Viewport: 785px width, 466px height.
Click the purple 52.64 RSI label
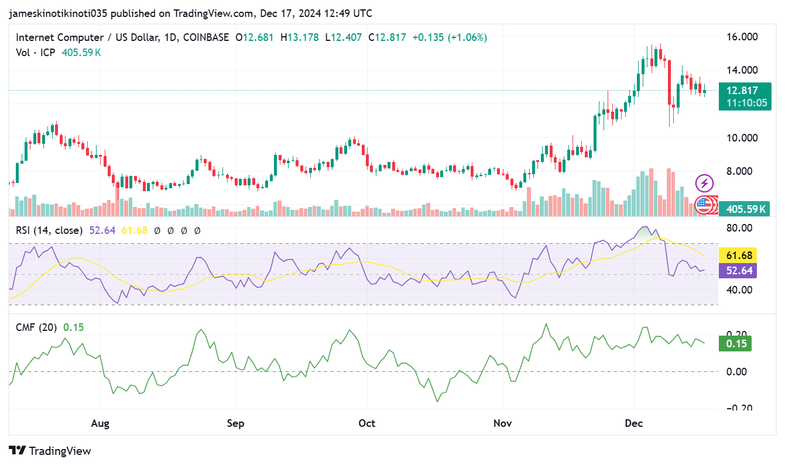738,270
